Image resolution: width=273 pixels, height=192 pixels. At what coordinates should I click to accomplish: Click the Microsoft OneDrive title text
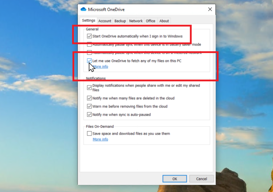(x=106, y=9)
